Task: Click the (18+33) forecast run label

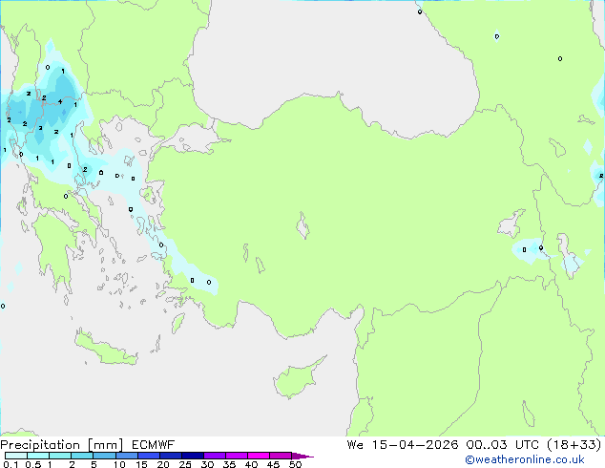Action: point(574,445)
